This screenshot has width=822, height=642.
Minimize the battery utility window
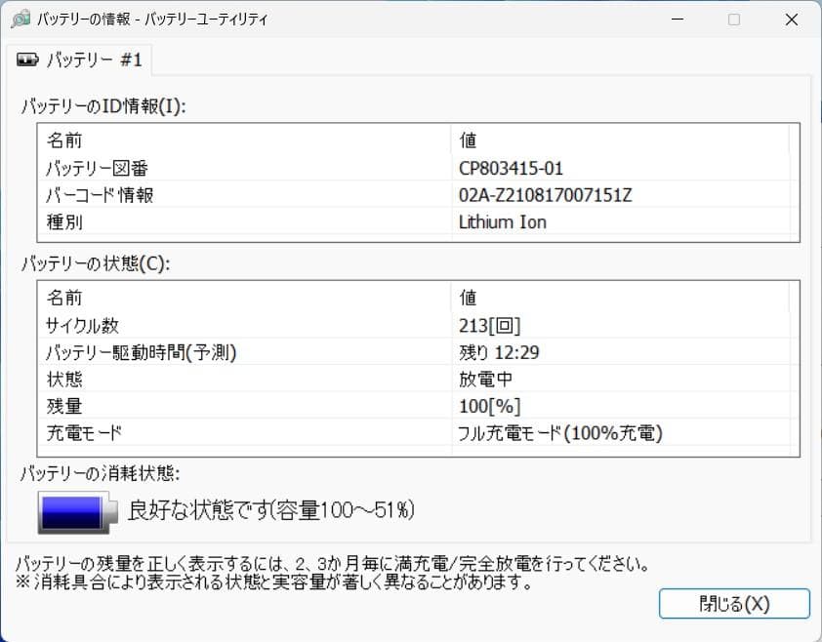678,20
